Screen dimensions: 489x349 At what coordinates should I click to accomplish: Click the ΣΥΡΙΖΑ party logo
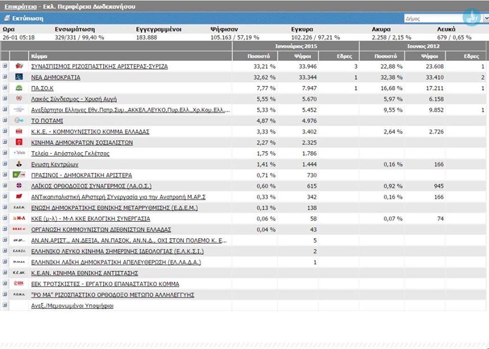(19, 66)
